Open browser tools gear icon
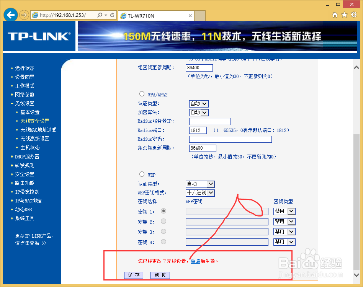 tap(354, 15)
